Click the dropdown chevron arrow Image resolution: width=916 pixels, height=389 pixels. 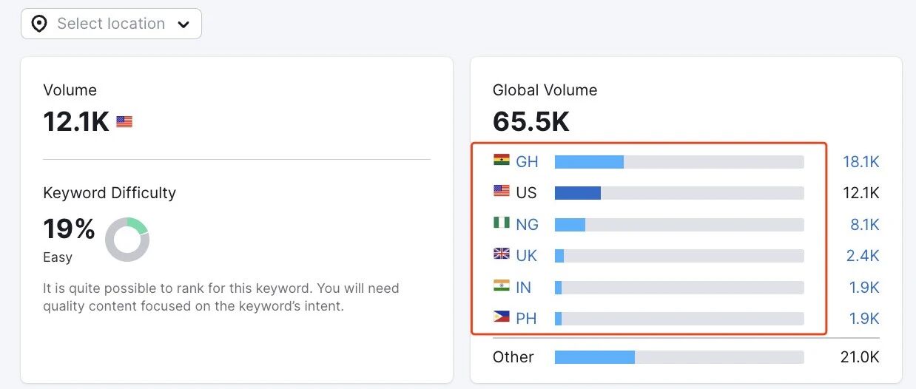tap(183, 24)
